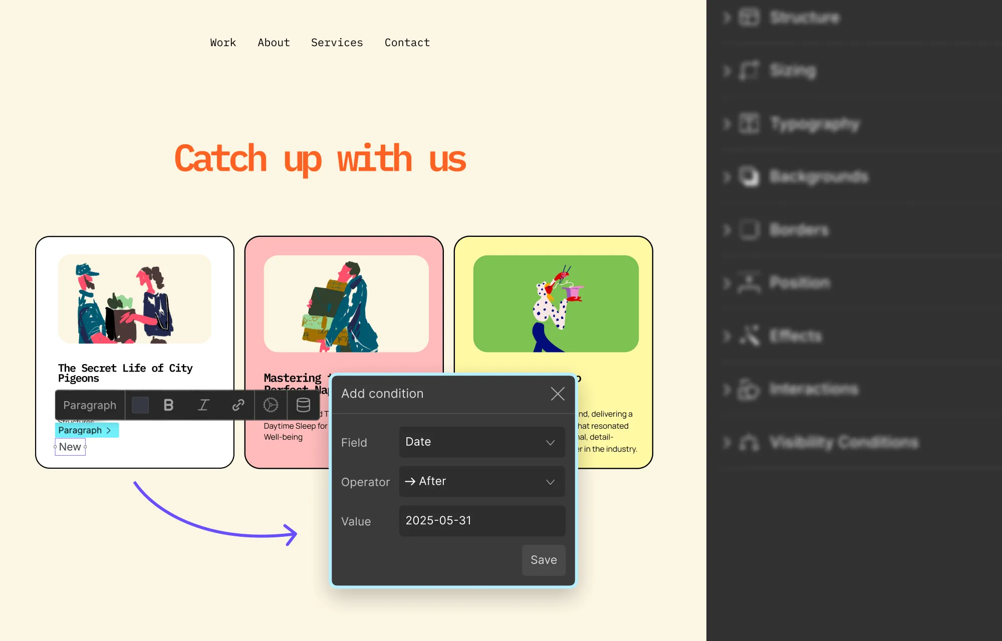Viewport: 1002px width, 641px height.
Task: Open the Services navigation link
Action: [337, 43]
